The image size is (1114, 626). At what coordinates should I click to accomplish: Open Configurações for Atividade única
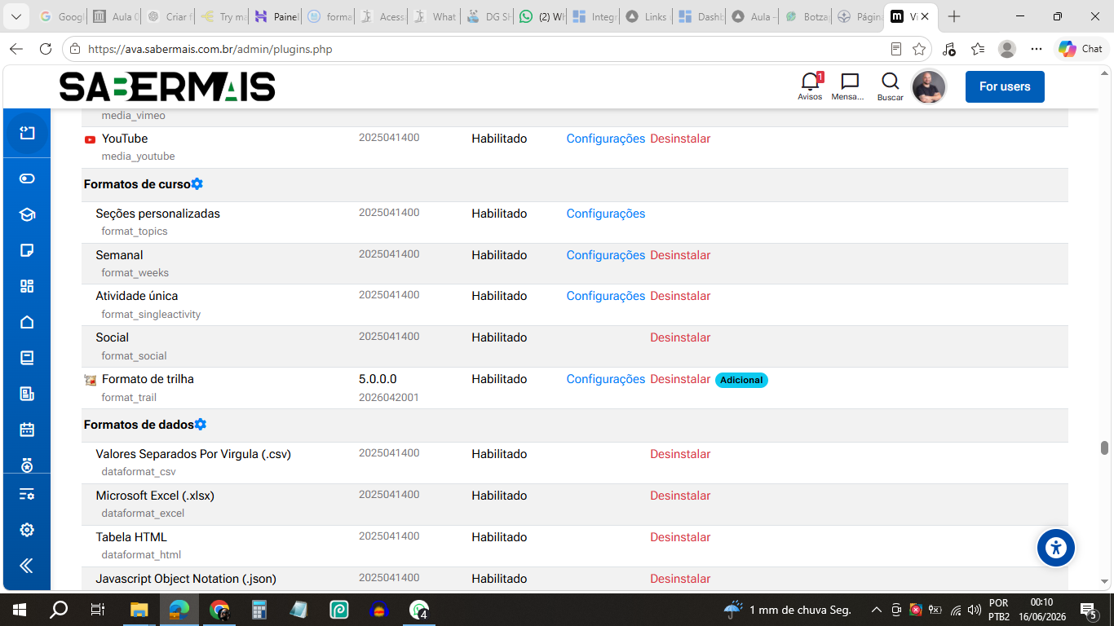tap(606, 296)
